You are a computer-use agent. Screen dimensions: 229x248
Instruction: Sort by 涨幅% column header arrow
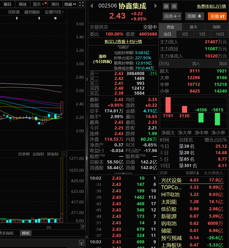coord(198,173)
